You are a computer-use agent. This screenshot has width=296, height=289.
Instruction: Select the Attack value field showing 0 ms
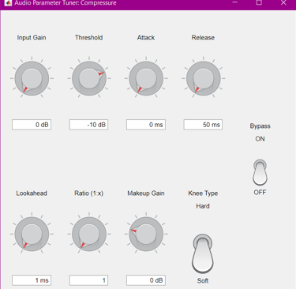pyautogui.click(x=146, y=125)
